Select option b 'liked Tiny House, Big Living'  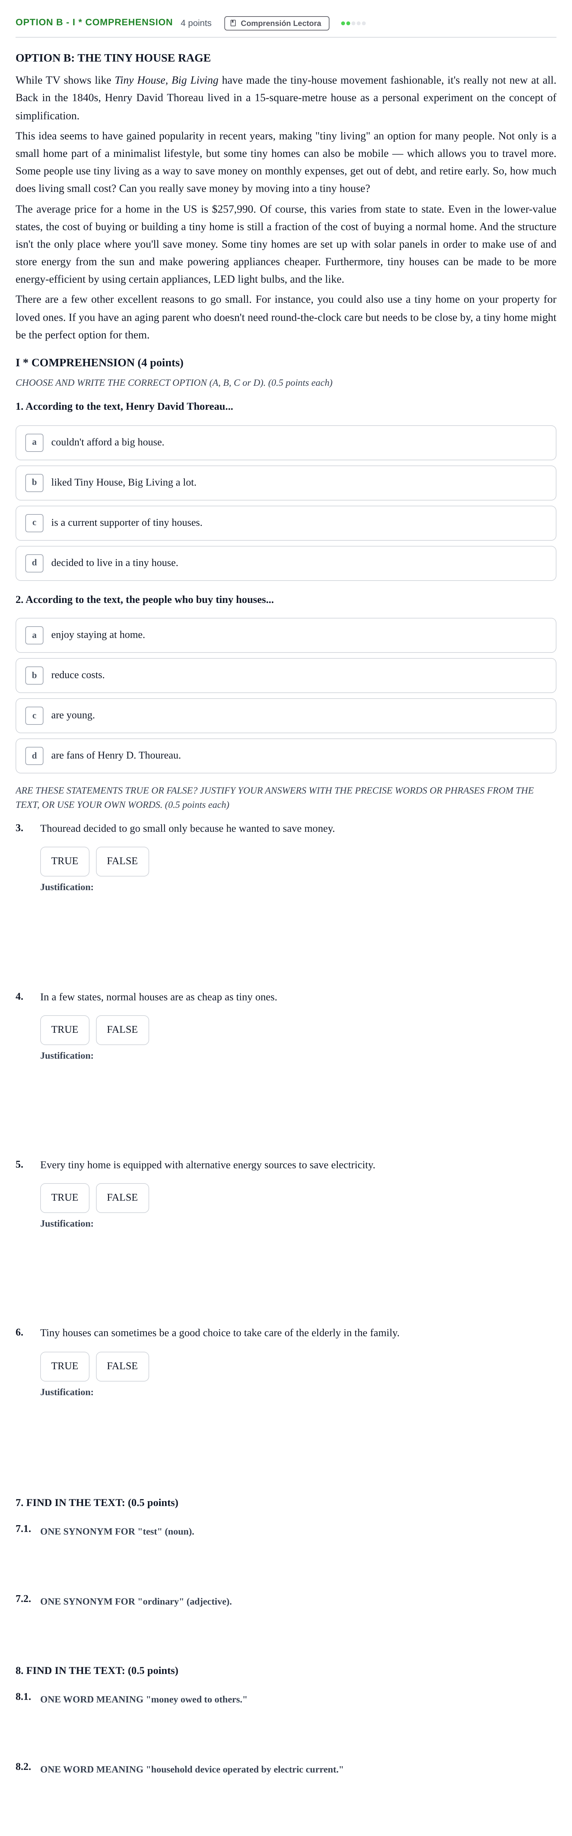click(x=286, y=483)
